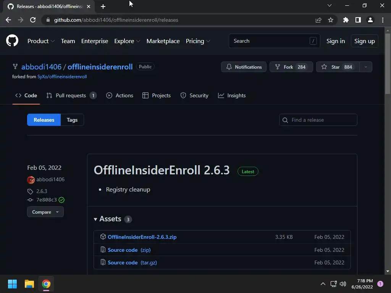Click the file icon for Source code (tar.gz)
391x293 pixels.
click(103, 262)
